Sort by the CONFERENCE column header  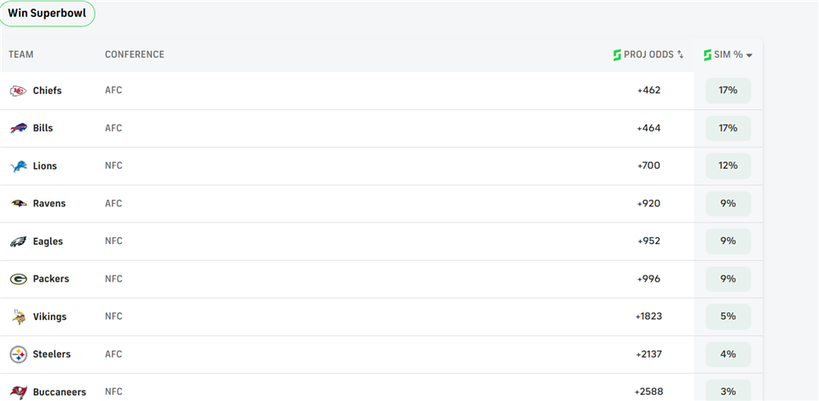click(134, 55)
